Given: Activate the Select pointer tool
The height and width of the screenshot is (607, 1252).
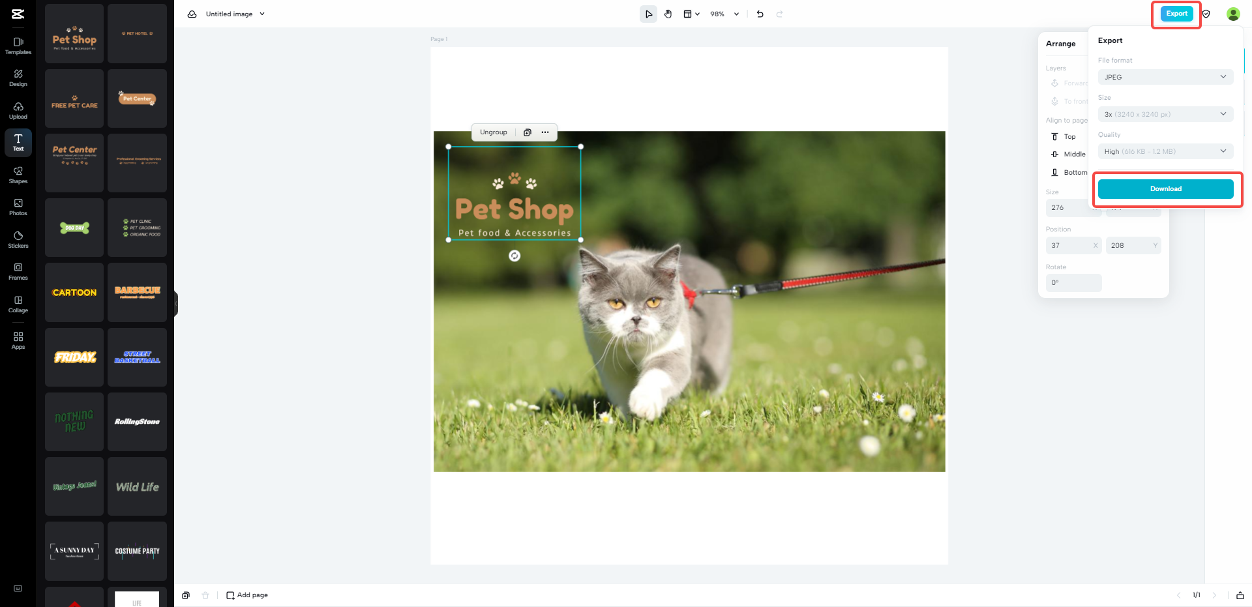Looking at the screenshot, I should 648,14.
